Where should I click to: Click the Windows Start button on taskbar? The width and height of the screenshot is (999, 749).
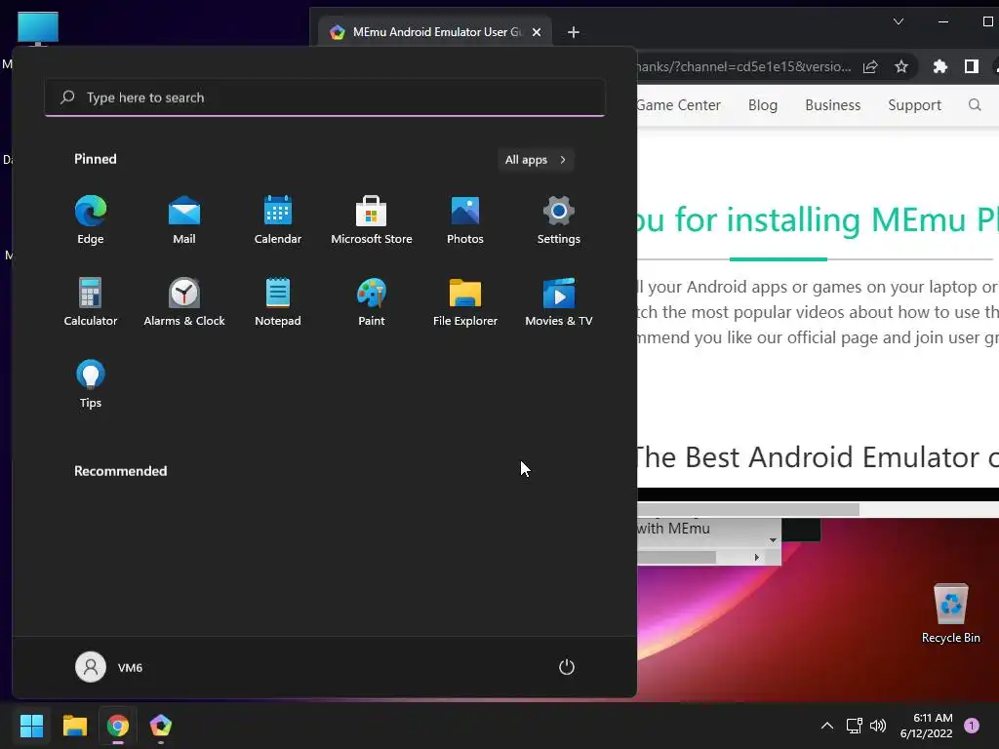point(31,726)
